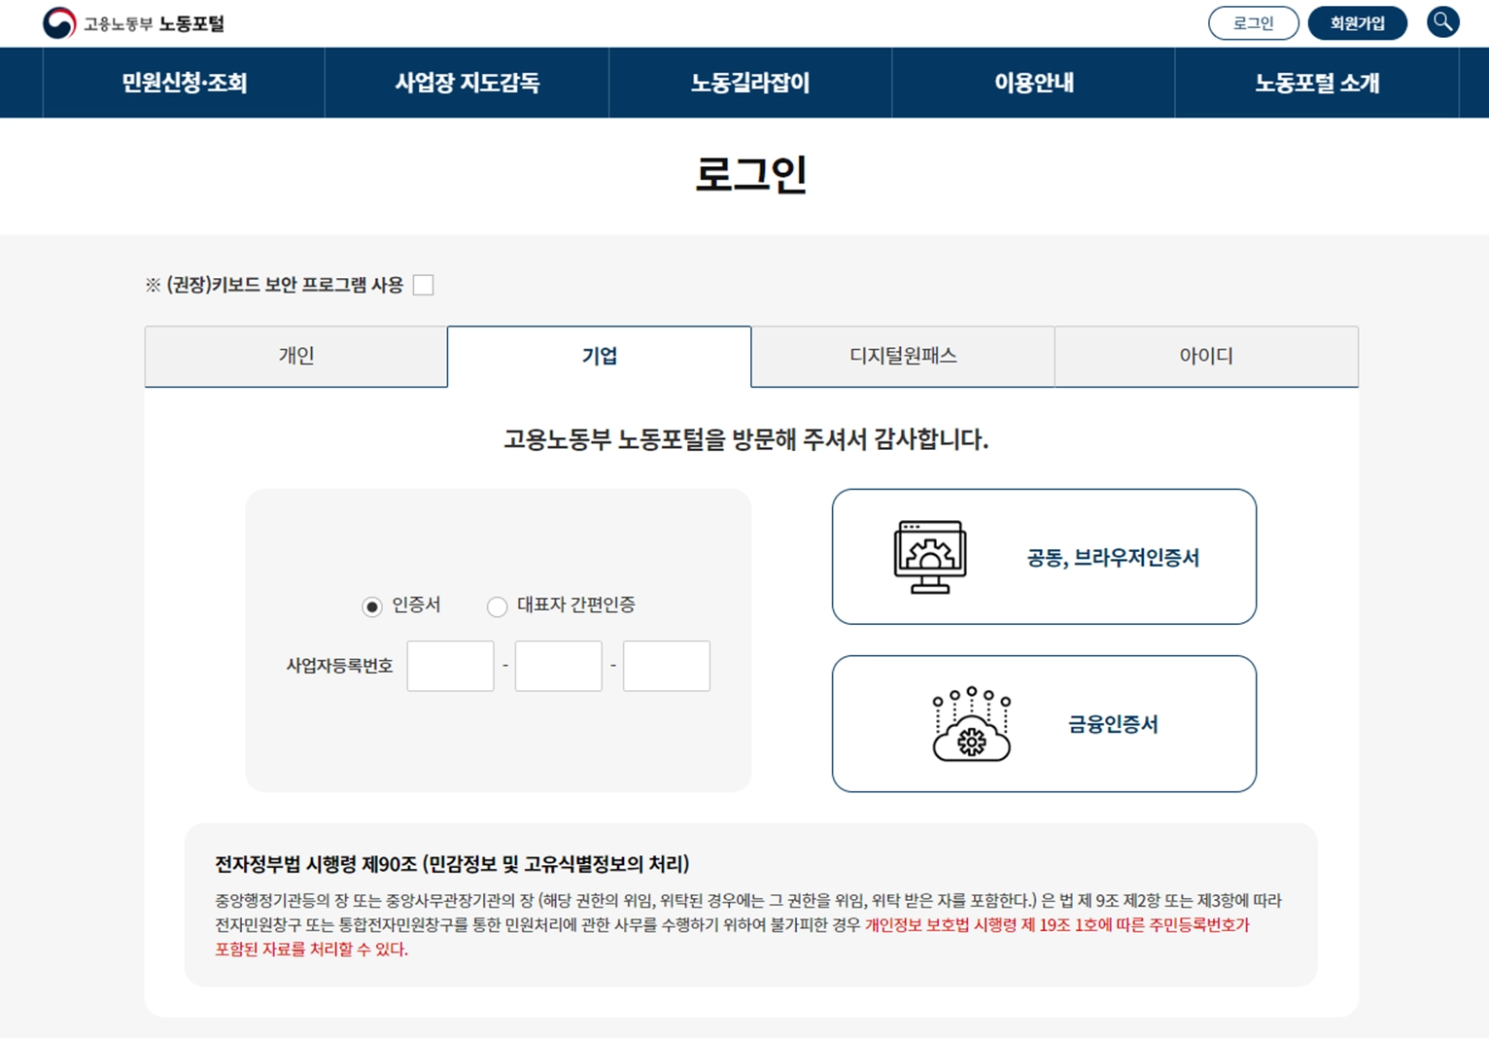Click the 로그인 page heading

coord(750,175)
